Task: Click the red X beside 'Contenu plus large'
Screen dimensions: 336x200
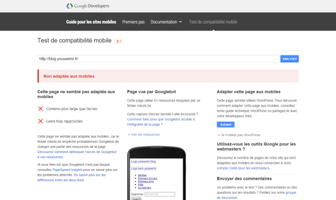Action: click(x=40, y=109)
